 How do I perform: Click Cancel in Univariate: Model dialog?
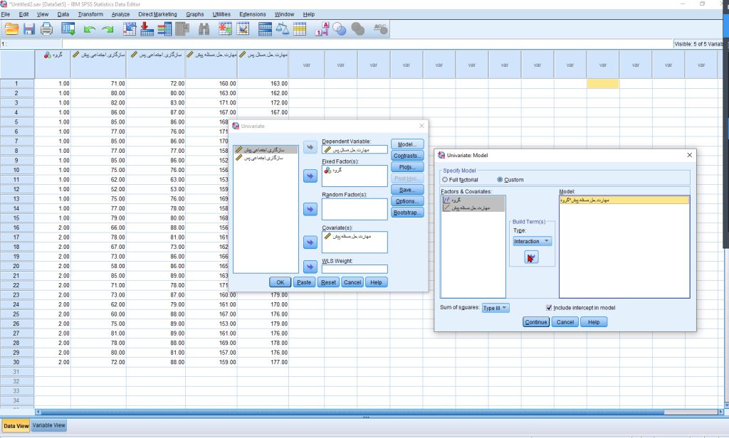(x=565, y=322)
